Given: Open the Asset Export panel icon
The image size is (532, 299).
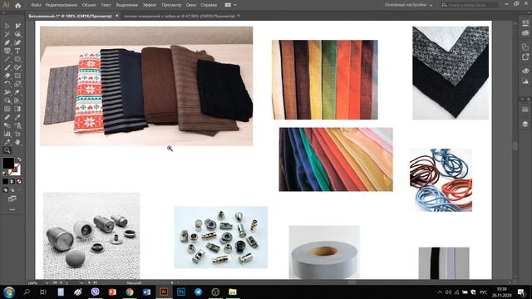Looking at the screenshot, I should tap(525, 57).
